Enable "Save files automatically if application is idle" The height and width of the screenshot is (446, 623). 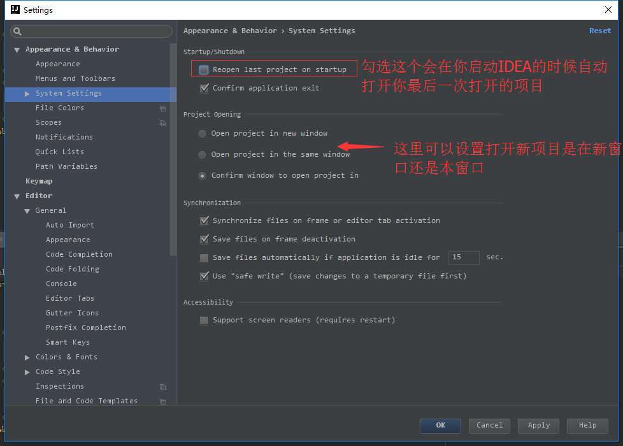tap(204, 258)
